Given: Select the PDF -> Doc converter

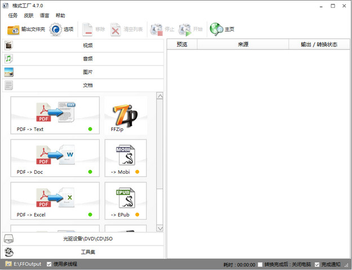Looking at the screenshot, I should 55,158.
